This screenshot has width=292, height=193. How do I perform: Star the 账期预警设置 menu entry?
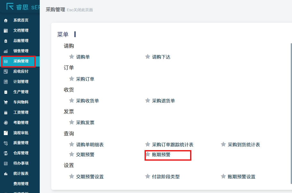(x=223, y=176)
